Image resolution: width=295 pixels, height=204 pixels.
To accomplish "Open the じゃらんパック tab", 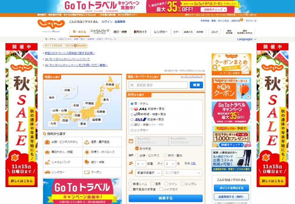I will point(100,32).
